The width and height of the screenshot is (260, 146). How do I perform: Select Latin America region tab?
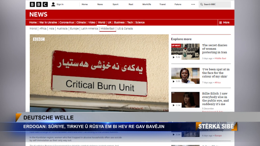[89, 29]
